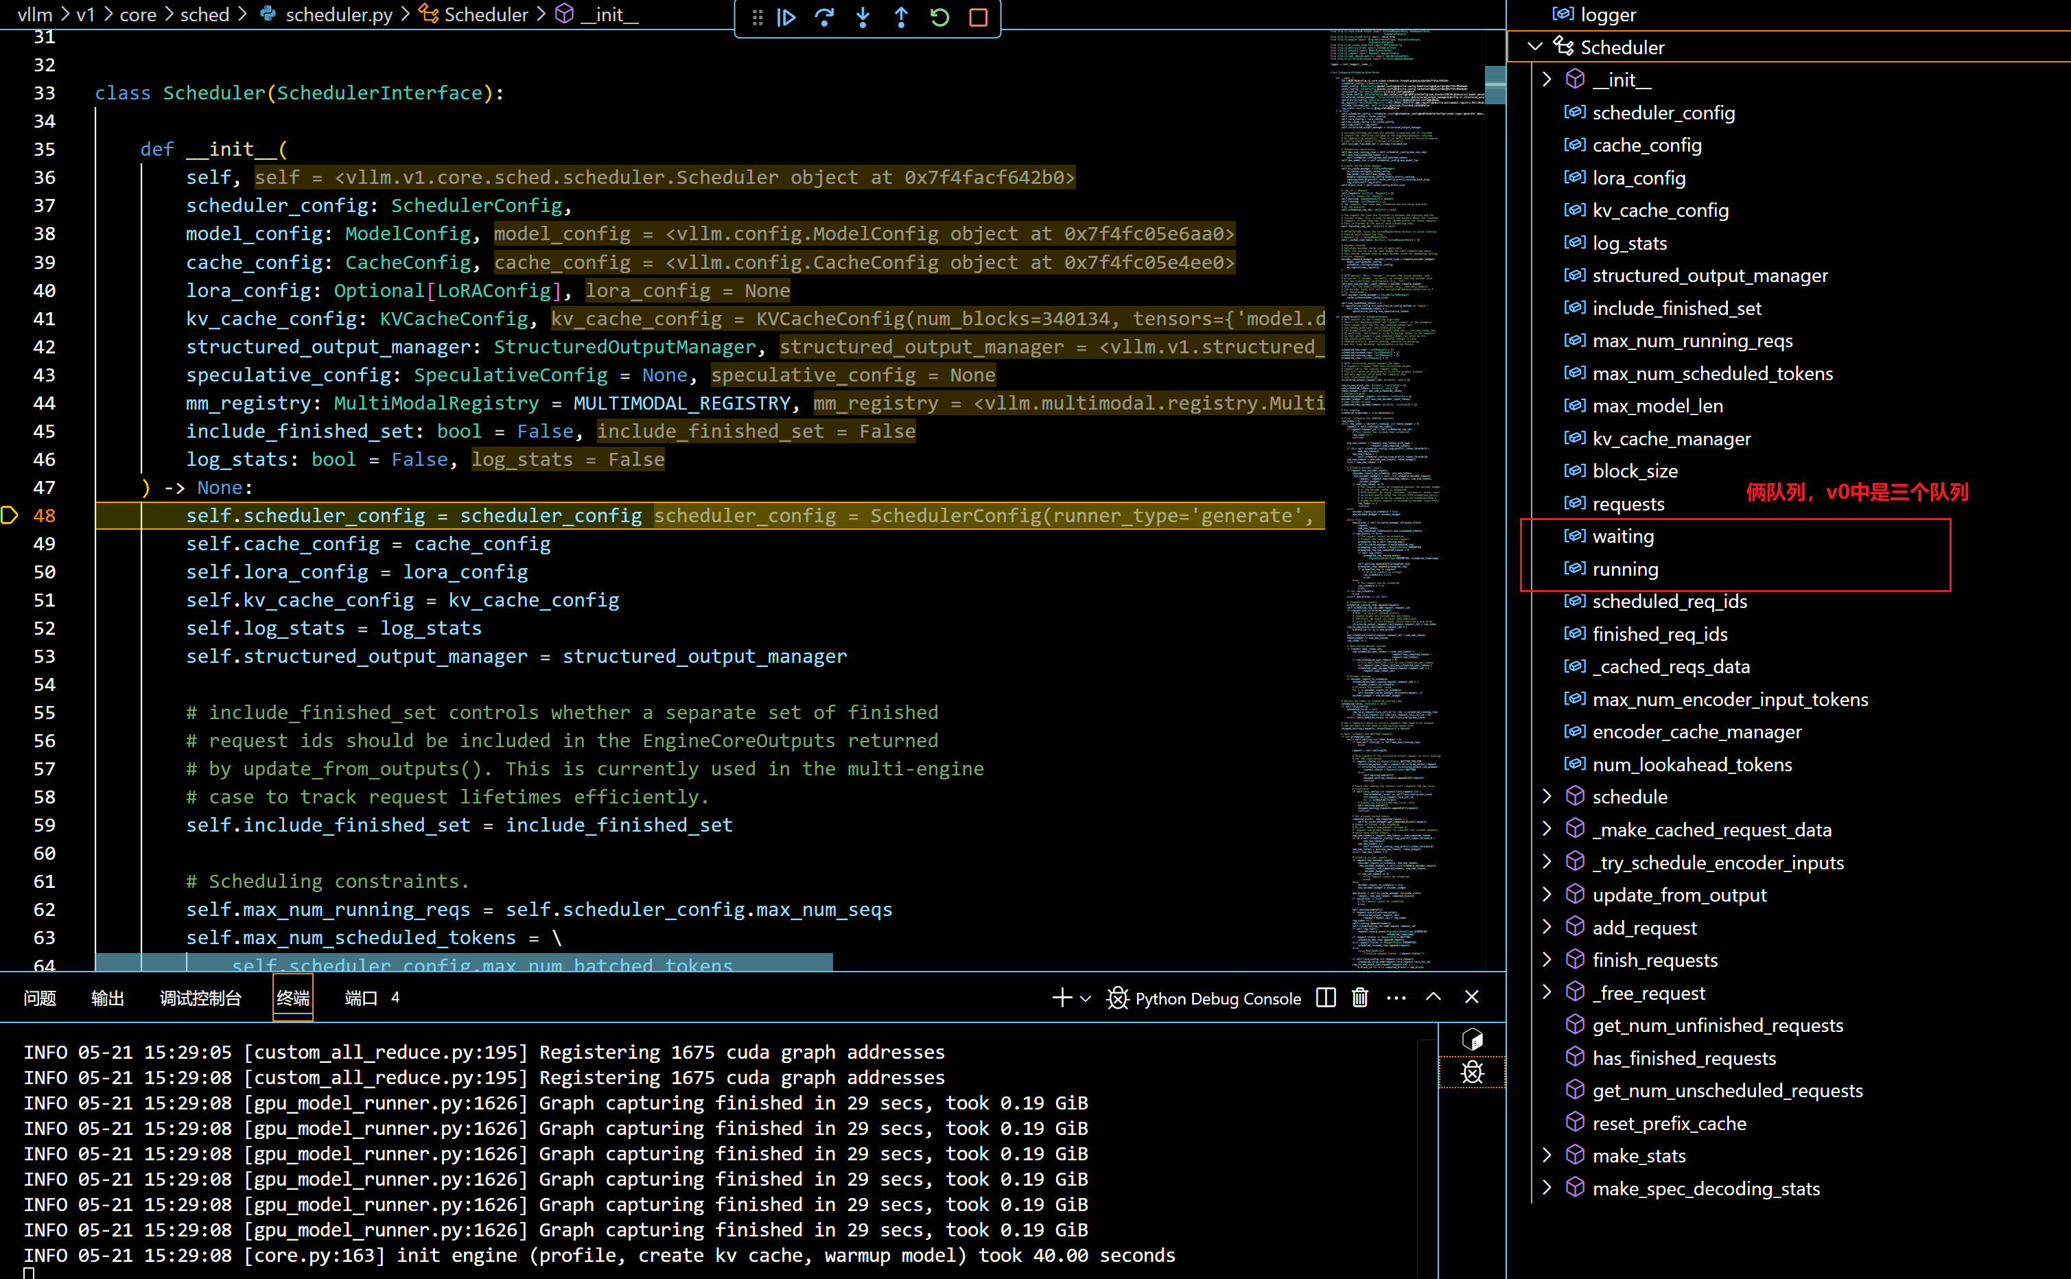
Task: Click the debug Step Into arrow
Action: coord(863,17)
